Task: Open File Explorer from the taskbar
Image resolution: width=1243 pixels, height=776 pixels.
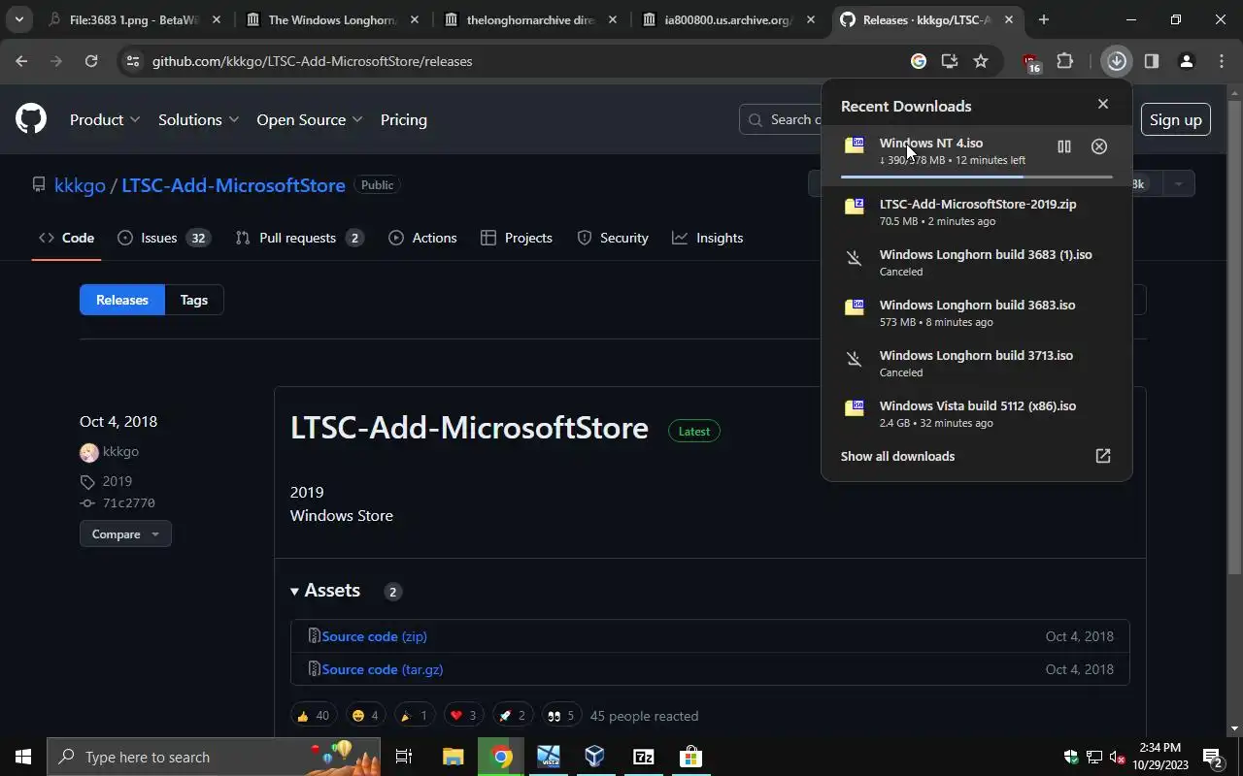Action: pyautogui.click(x=454, y=757)
